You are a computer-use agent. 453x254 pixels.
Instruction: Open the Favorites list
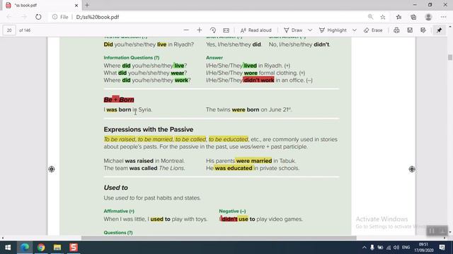coord(399,17)
